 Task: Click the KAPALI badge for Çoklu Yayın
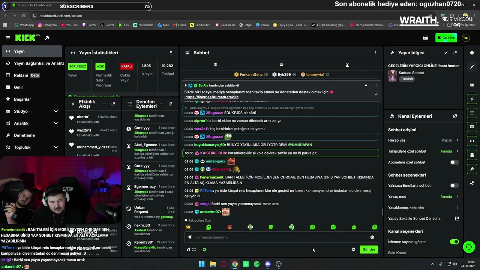127,66
